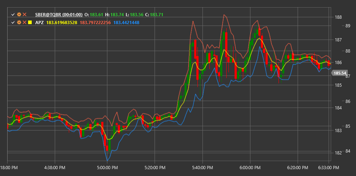This screenshot has width=356, height=176.
Task: Click the 185.54 current price marker
Action: pos(340,73)
